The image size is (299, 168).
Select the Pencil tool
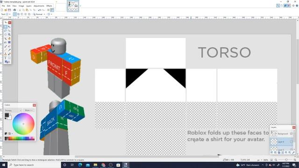point(6,50)
